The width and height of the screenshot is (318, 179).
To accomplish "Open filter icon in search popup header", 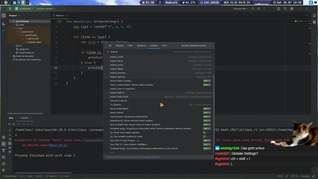I will (210, 46).
